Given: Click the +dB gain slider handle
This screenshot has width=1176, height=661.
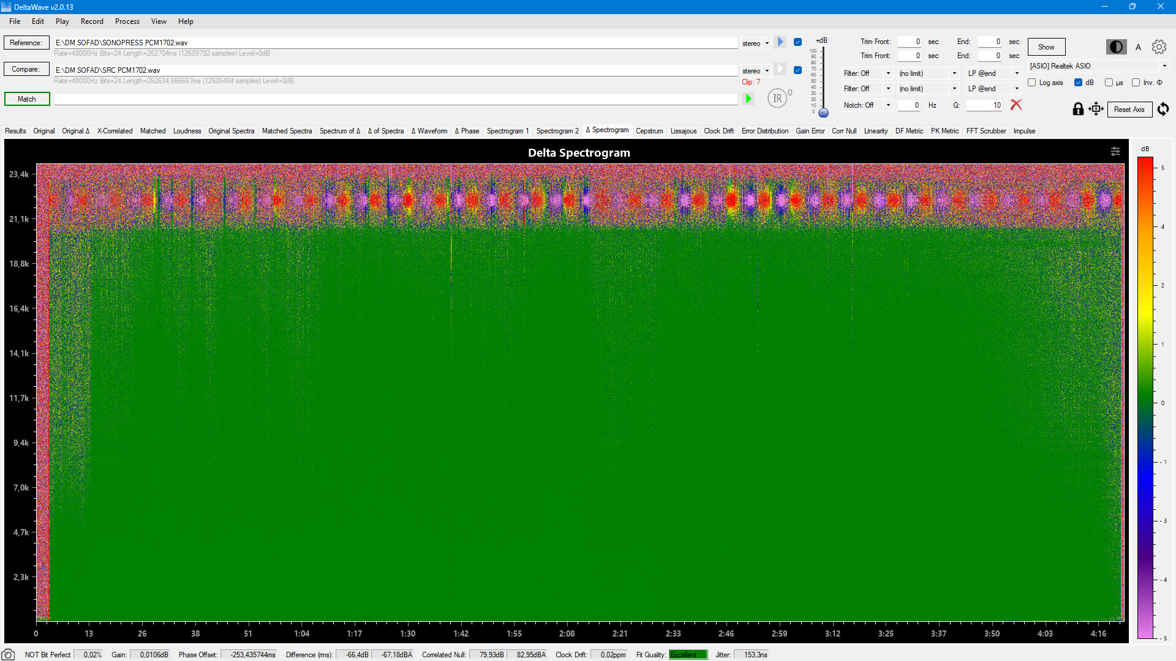Looking at the screenshot, I should pos(823,113).
